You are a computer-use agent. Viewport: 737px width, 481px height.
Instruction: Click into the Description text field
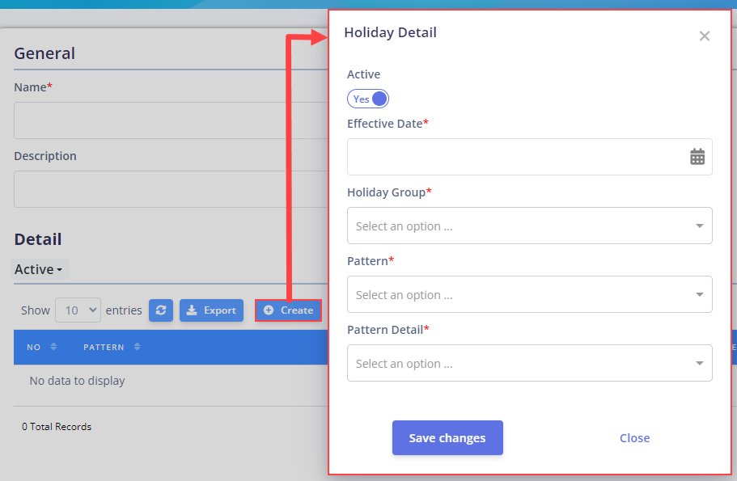coord(171,189)
